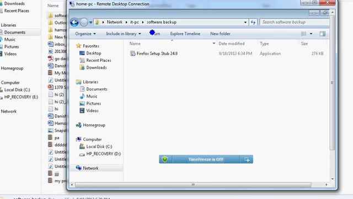The image size is (353, 199).
Task: Change view with the views icon
Action: 303,34
